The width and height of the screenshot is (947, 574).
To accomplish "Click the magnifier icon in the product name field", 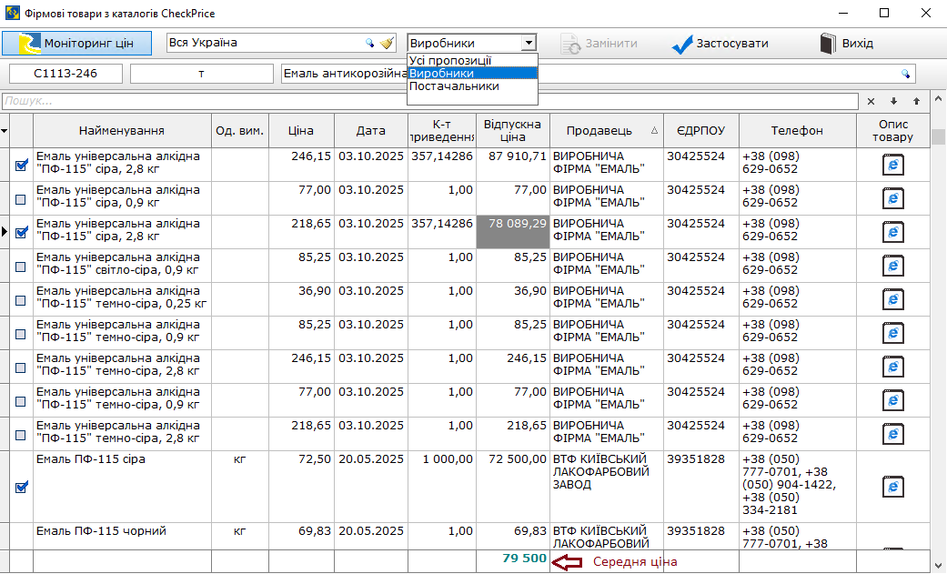I will (x=905, y=74).
